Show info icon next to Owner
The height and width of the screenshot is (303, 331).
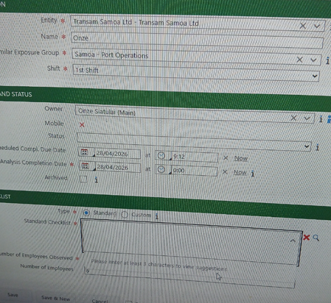(x=321, y=119)
